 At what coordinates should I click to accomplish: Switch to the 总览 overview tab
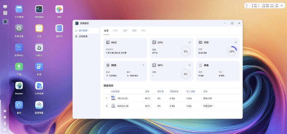pos(106,31)
